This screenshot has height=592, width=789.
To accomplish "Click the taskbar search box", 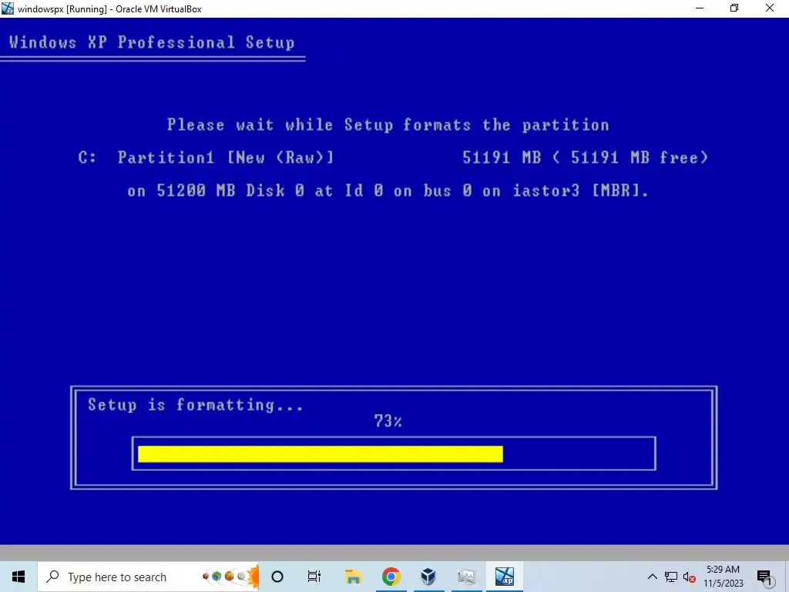I will [149, 577].
